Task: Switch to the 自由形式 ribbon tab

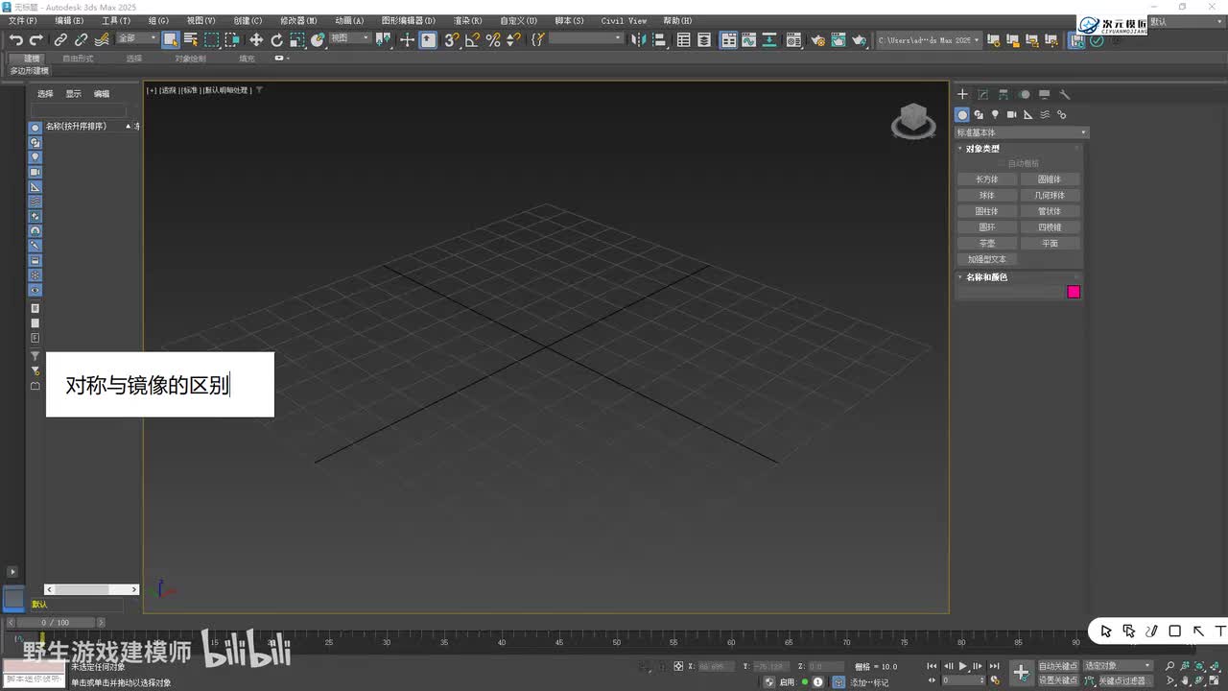Action: point(78,59)
